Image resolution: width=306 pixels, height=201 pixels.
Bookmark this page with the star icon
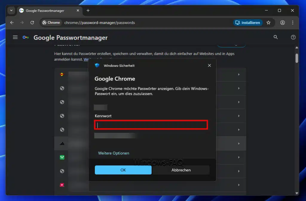tap(268, 23)
